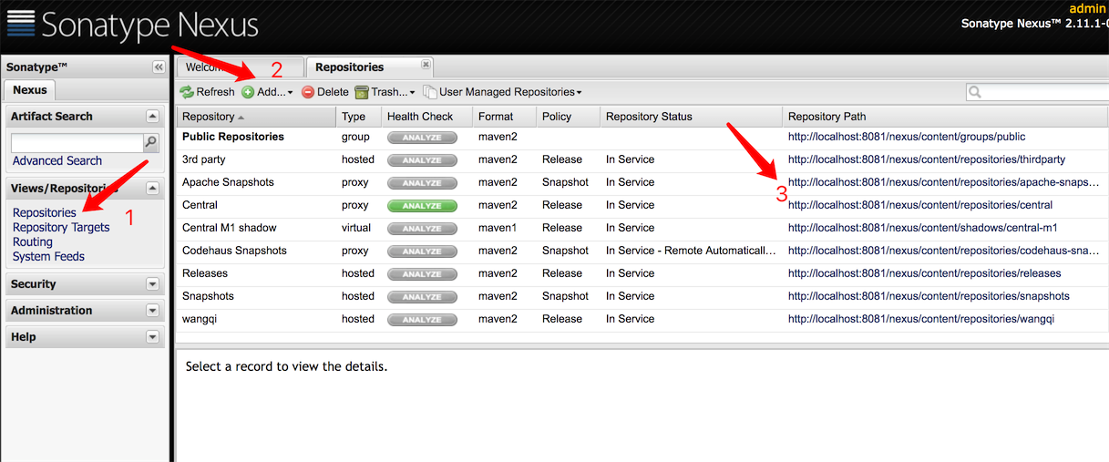Viewport: 1109px width, 462px height.
Task: Expand the Help section
Action: point(152,337)
